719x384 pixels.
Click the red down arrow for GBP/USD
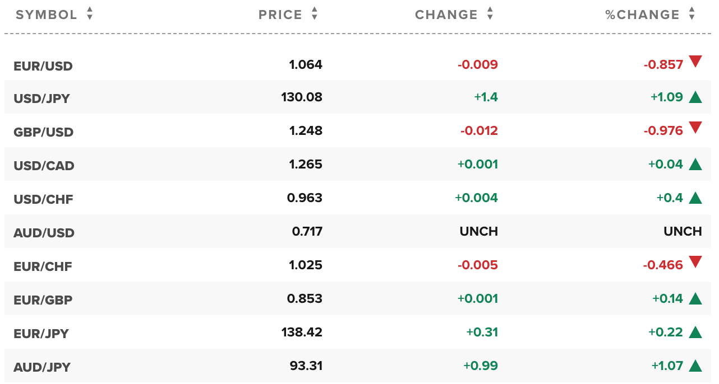click(695, 128)
